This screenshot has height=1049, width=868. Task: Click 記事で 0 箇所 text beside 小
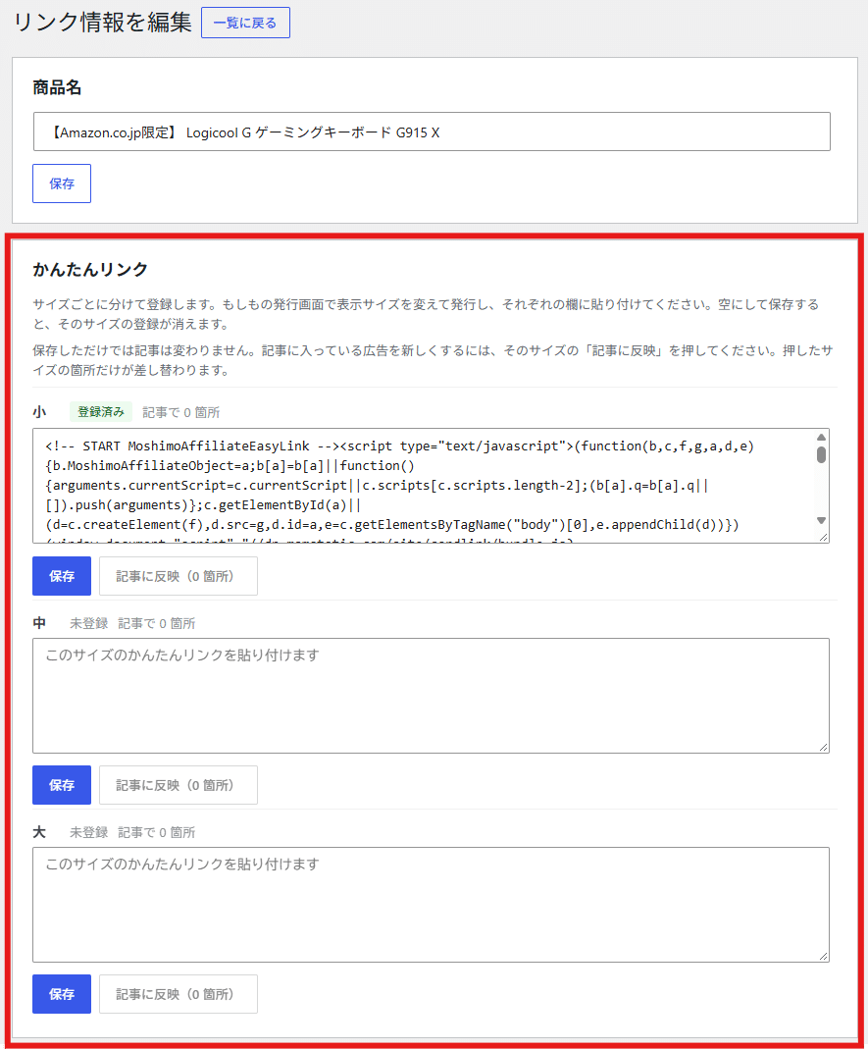(181, 413)
